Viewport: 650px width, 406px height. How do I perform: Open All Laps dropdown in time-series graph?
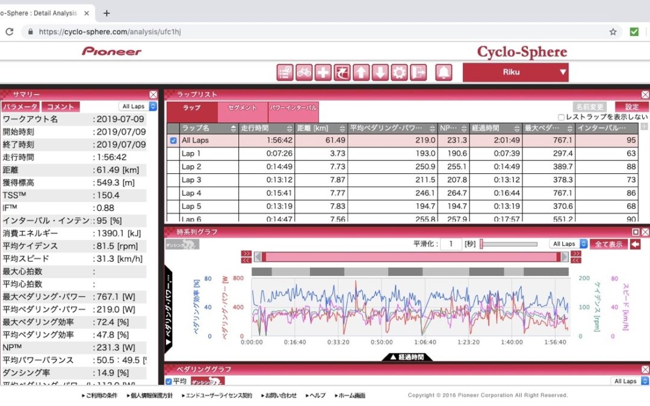569,244
